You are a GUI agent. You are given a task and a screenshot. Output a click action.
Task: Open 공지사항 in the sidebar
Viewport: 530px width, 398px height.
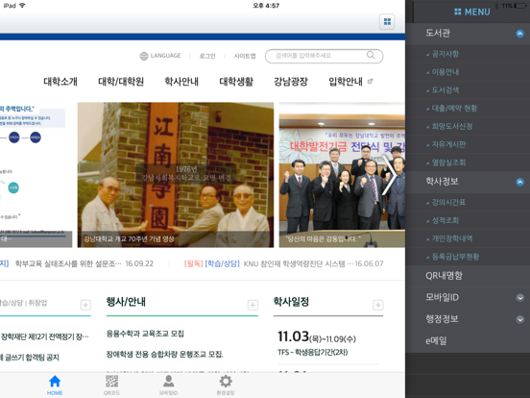(x=446, y=54)
